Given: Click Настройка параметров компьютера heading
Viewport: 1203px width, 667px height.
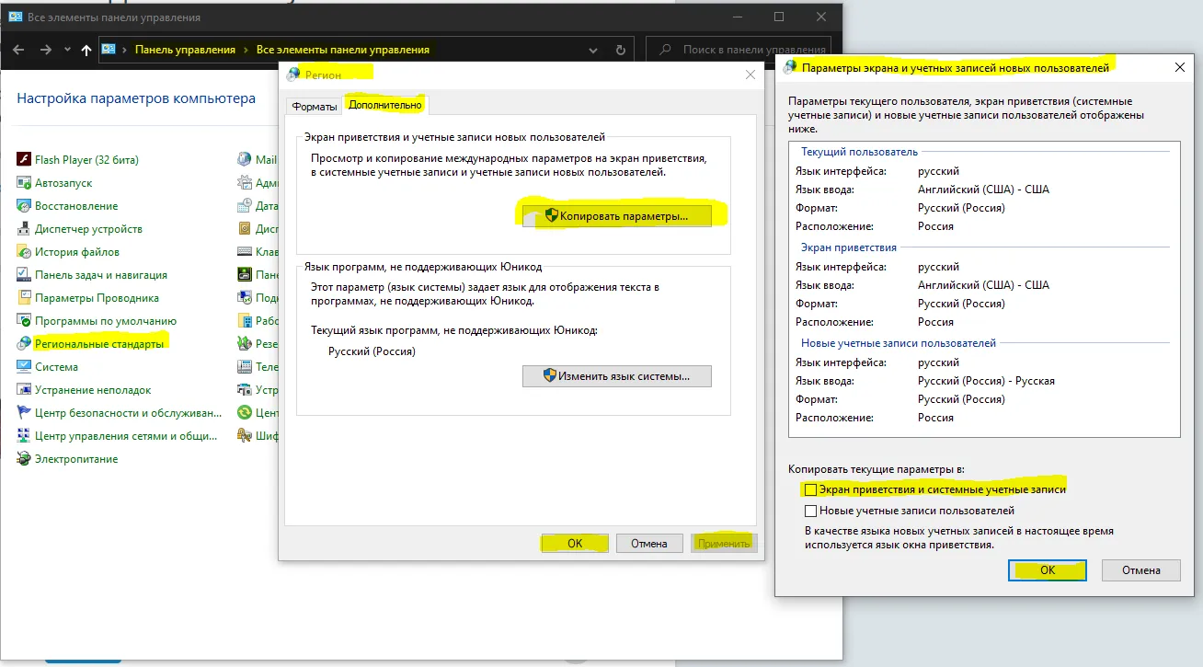Looking at the screenshot, I should pos(136,98).
